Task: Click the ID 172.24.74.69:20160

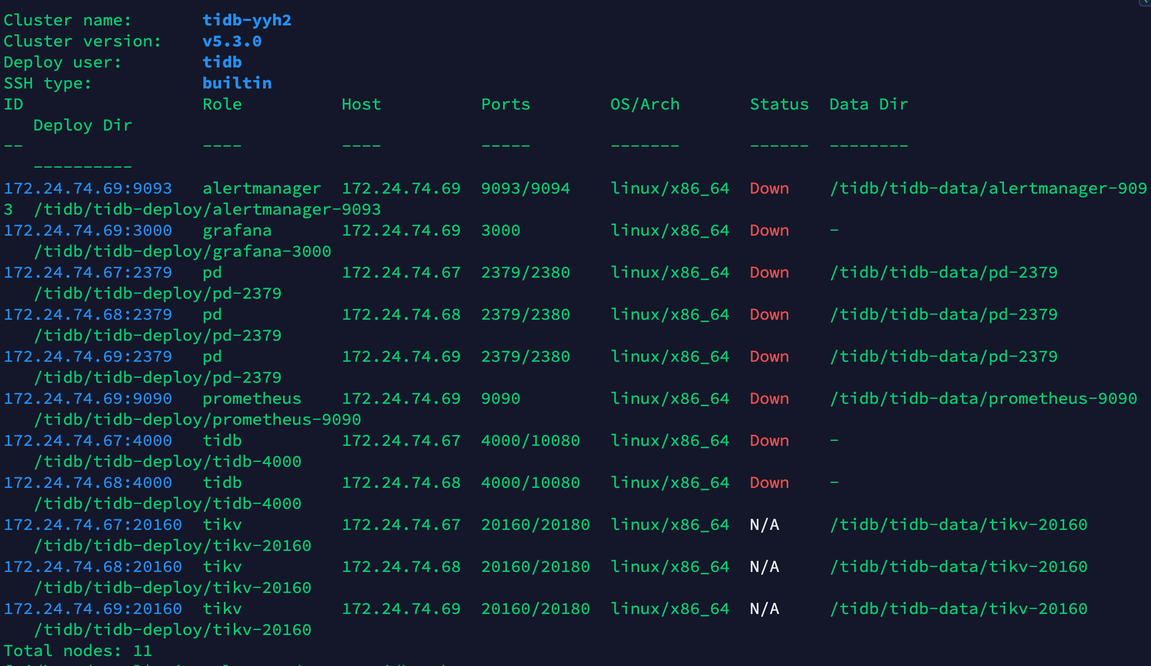Action: [x=92, y=609]
